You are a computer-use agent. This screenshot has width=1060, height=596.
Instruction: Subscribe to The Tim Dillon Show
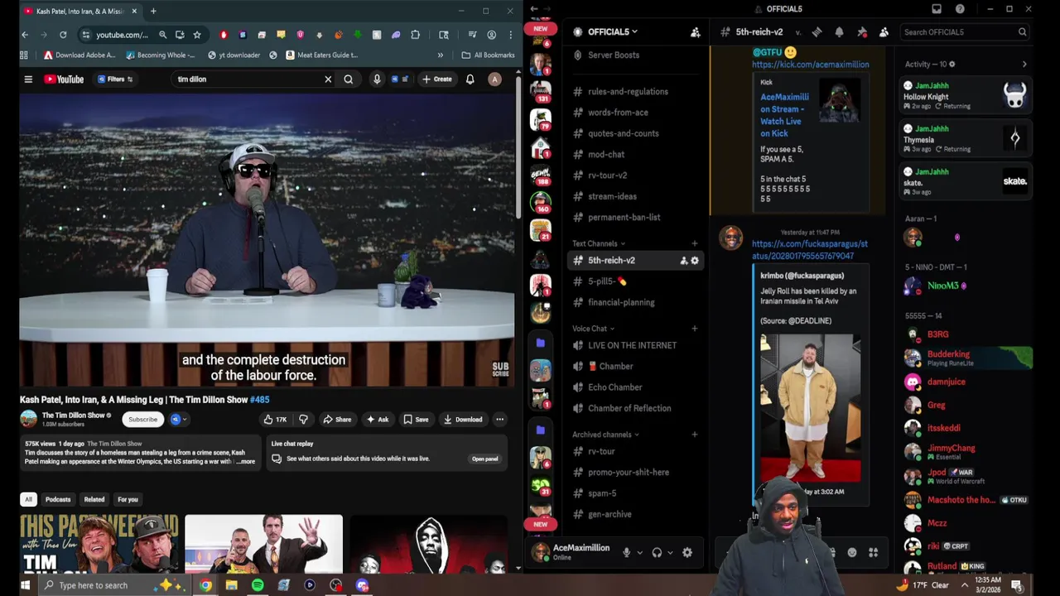(142, 420)
